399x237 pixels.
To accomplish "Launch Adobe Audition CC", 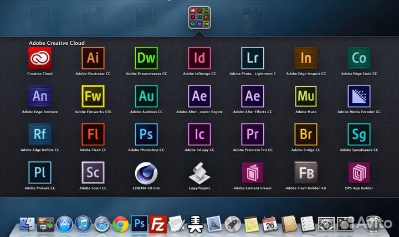I will [146, 97].
